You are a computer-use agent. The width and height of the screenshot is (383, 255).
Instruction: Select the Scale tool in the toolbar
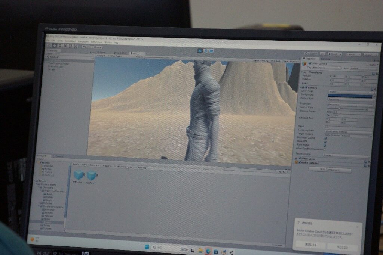pos(65,46)
